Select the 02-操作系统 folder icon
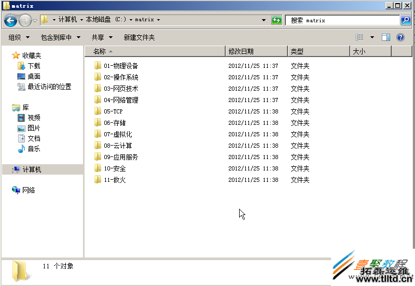 pos(98,77)
